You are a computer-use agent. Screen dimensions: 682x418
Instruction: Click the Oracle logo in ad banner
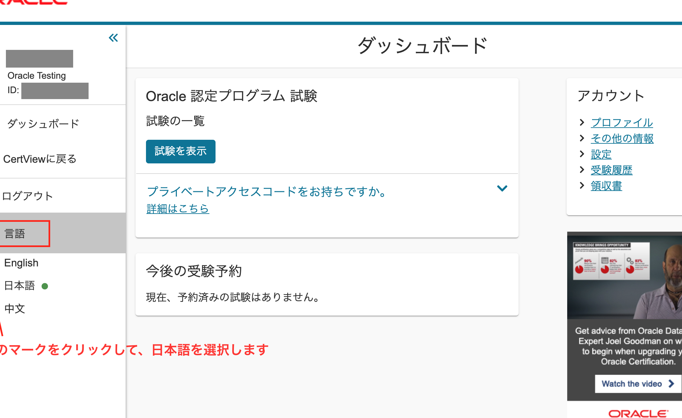pyautogui.click(x=638, y=413)
